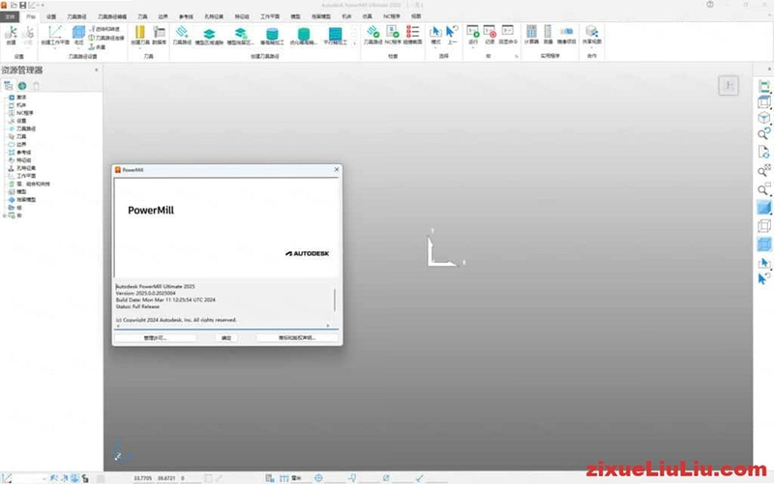Select NC Programs (NC程序) in Explorer tree

20,113
